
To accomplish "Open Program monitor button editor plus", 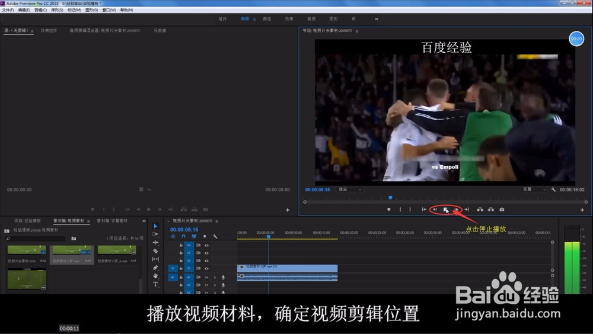I will tap(582, 210).
